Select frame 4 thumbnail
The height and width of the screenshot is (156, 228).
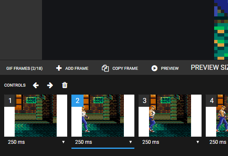[x=217, y=116]
